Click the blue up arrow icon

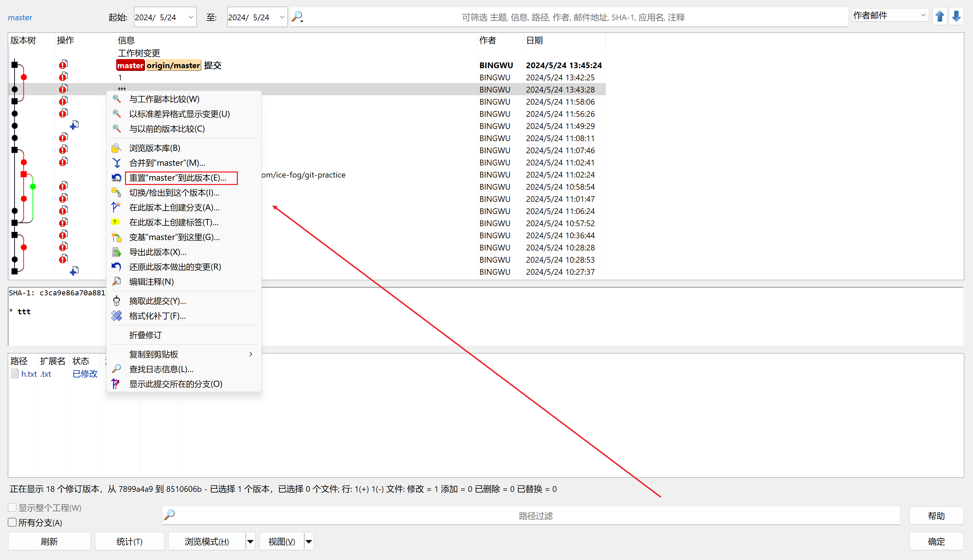click(x=940, y=17)
